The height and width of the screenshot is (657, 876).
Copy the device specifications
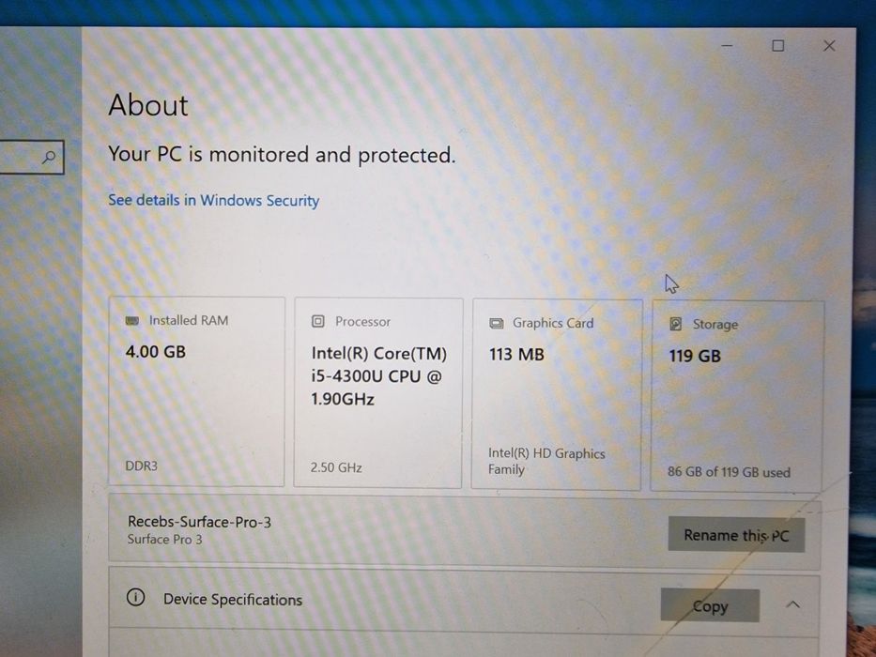[710, 605]
